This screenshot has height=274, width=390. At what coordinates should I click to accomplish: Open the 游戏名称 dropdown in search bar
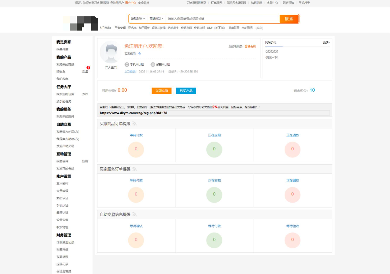click(x=138, y=18)
